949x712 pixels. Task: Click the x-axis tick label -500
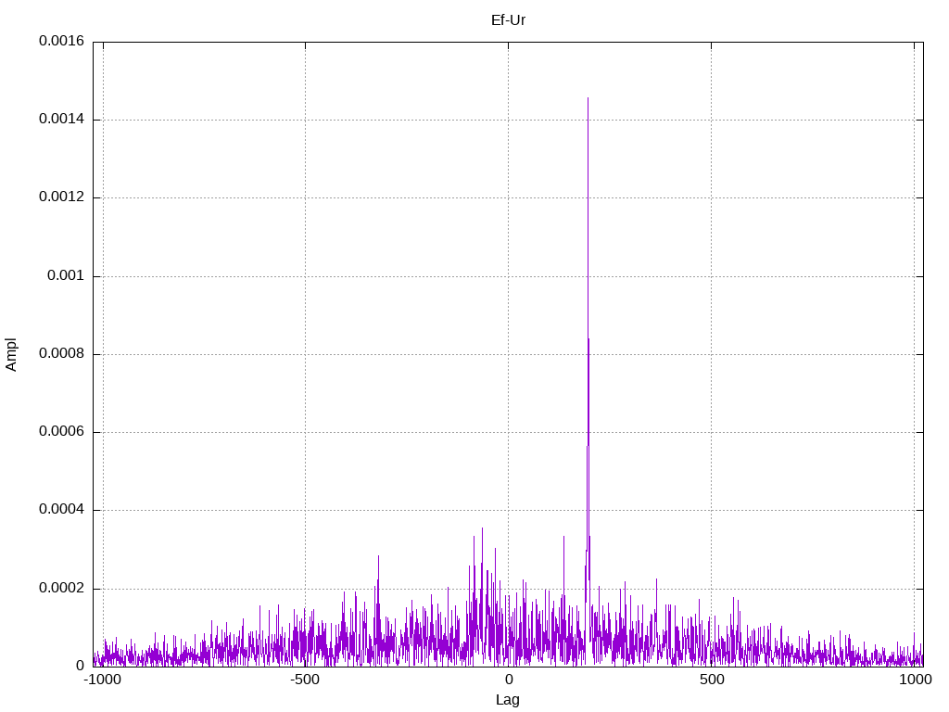click(305, 680)
